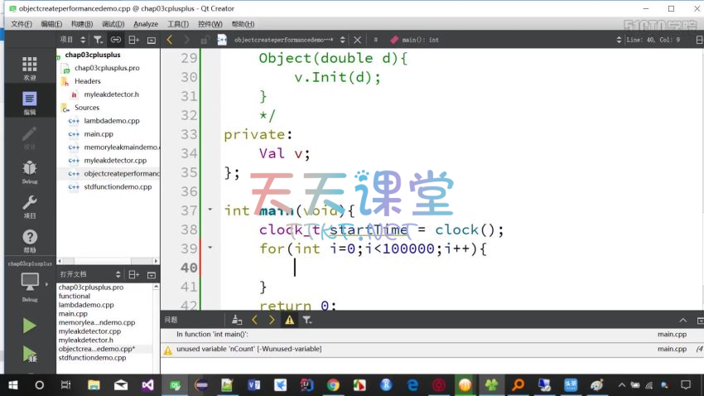
Task: Click the link-with-editor icon in project panel
Action: 116,39
